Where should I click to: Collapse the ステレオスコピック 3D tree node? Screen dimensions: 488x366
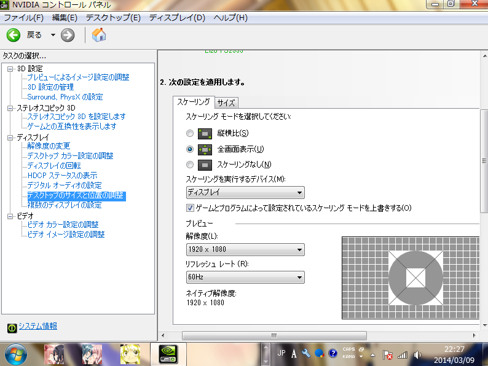[10, 107]
